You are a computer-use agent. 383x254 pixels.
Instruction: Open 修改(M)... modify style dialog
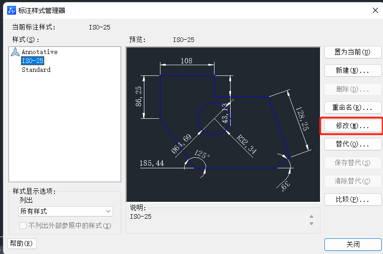point(353,126)
